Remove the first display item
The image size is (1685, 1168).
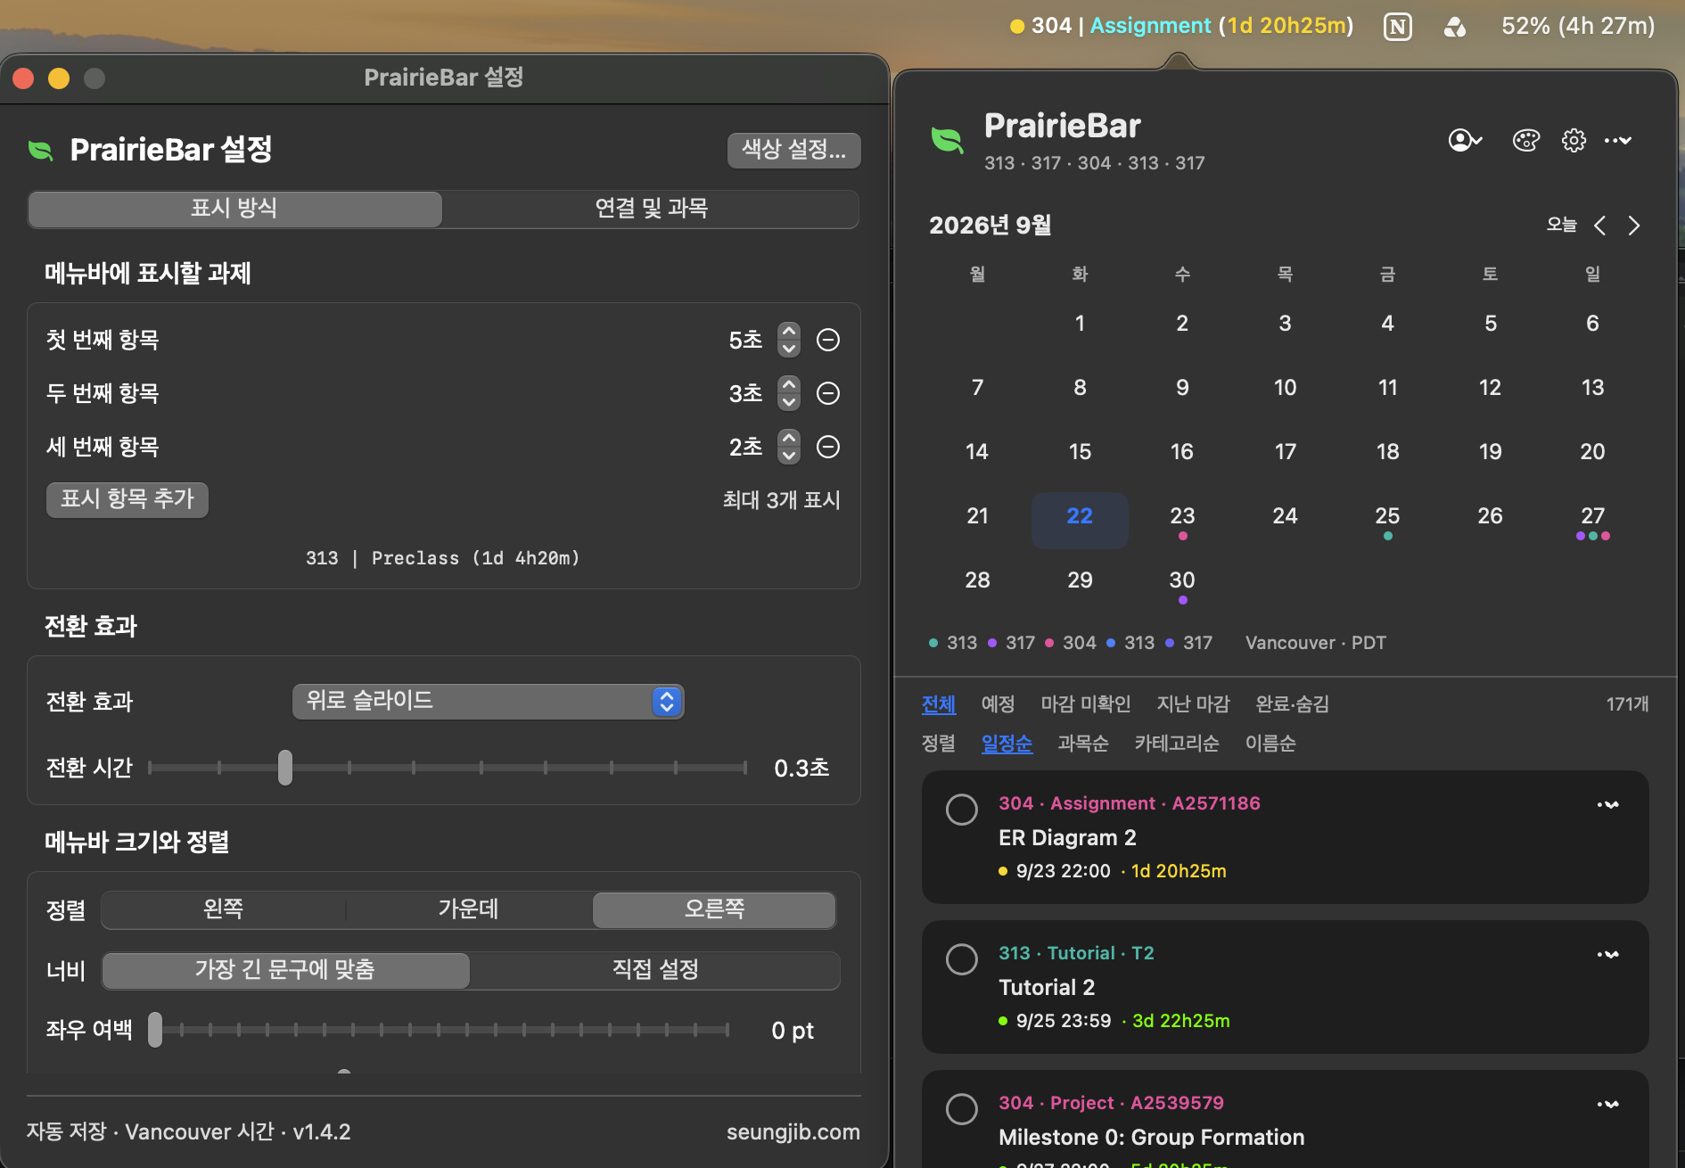828,340
